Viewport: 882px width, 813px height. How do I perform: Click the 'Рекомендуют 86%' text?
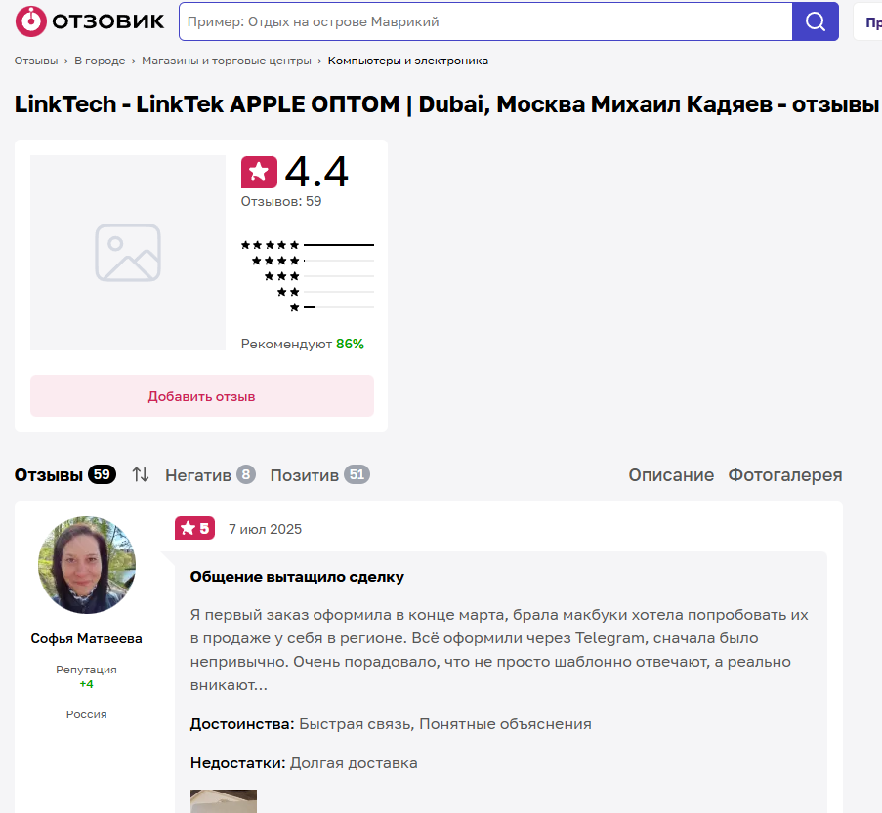[303, 345]
